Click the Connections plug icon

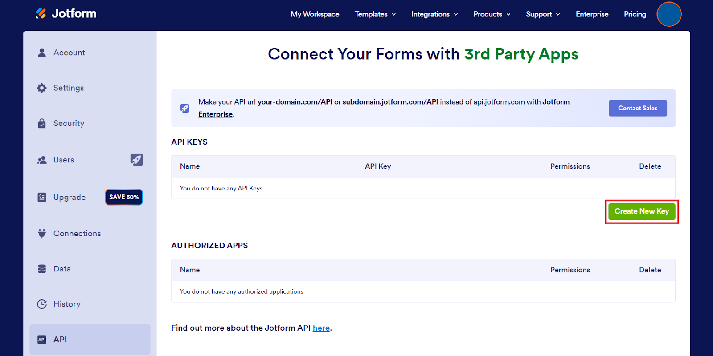(42, 233)
